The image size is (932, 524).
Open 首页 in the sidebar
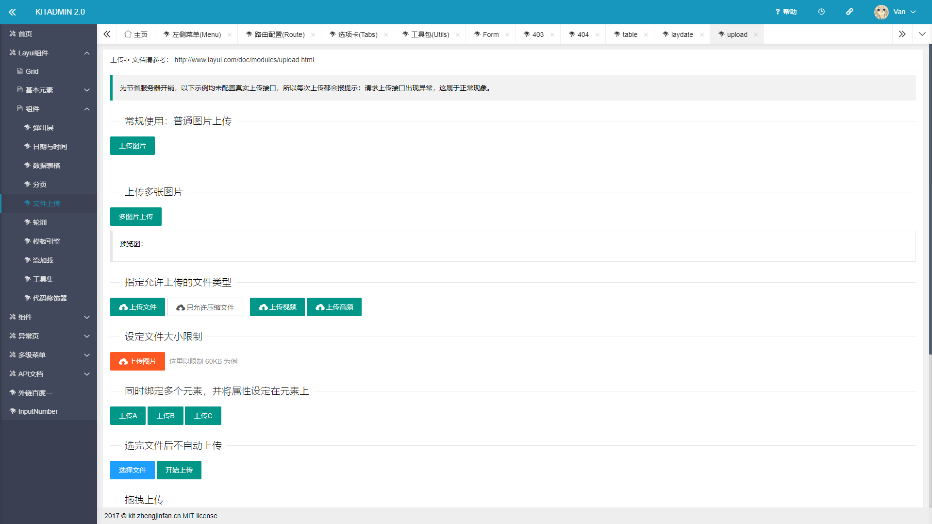49,34
